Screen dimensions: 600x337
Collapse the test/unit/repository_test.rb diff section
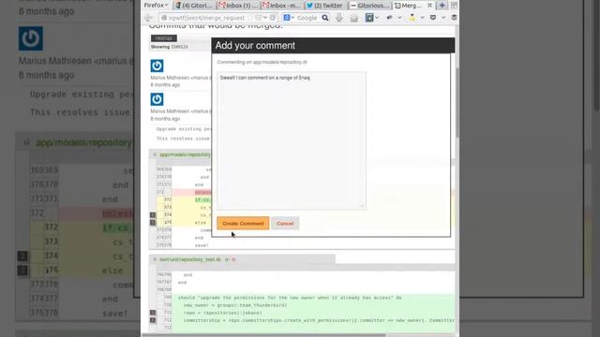click(155, 259)
